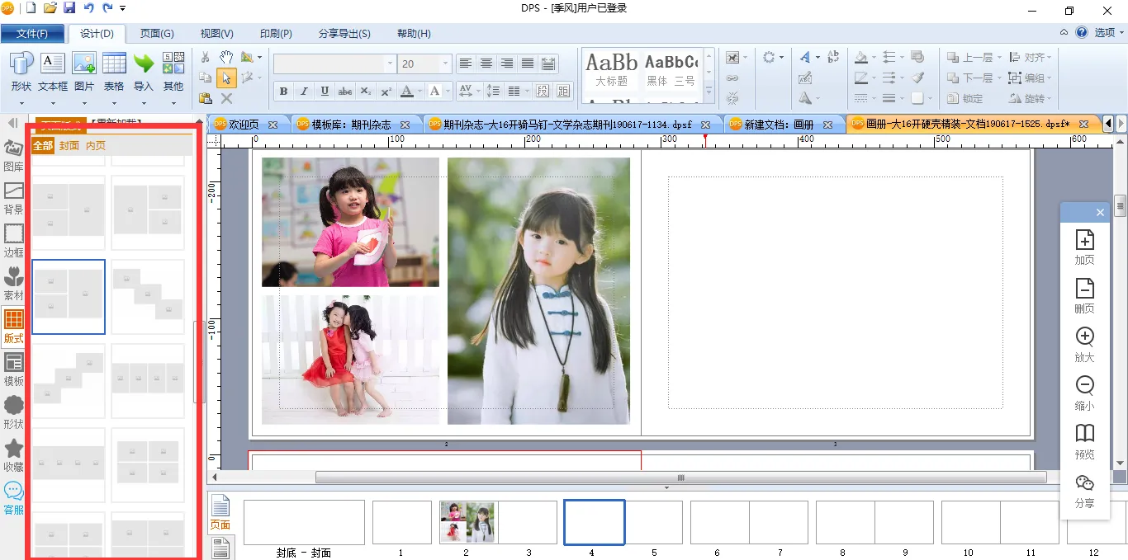This screenshot has width=1128, height=560.
Task: Toggle bold formatting
Action: point(283,91)
